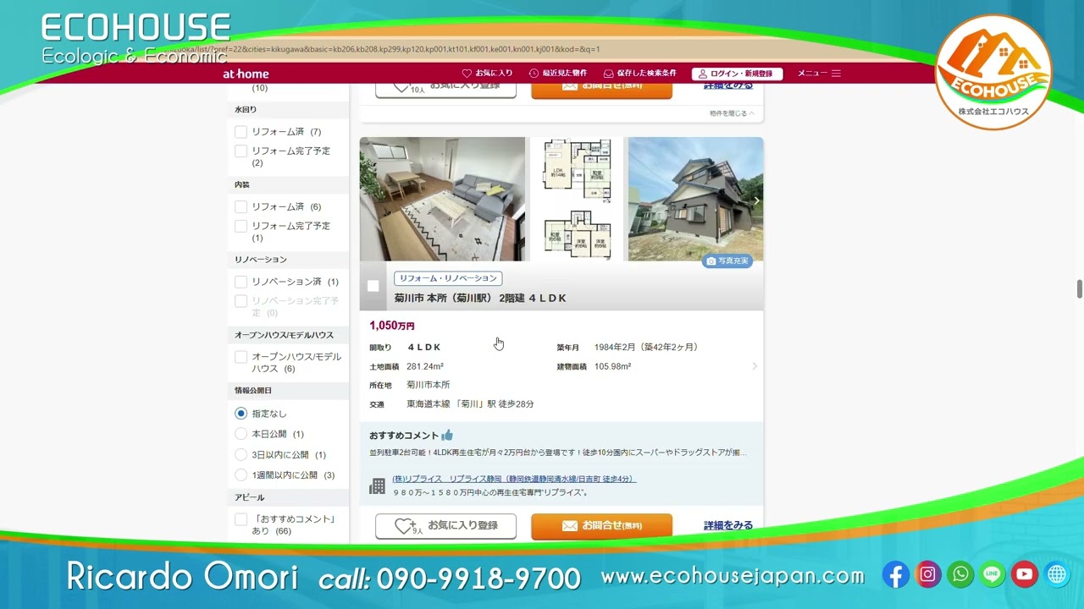Screen dimensions: 1084x609
Task: Open the living room interior photo
Action: [442, 200]
